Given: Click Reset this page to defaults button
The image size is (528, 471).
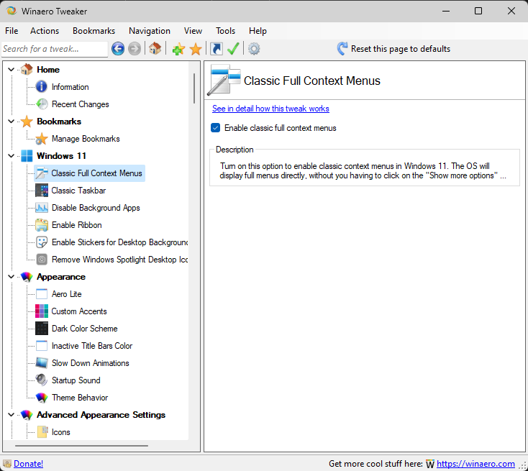Looking at the screenshot, I should coord(393,49).
